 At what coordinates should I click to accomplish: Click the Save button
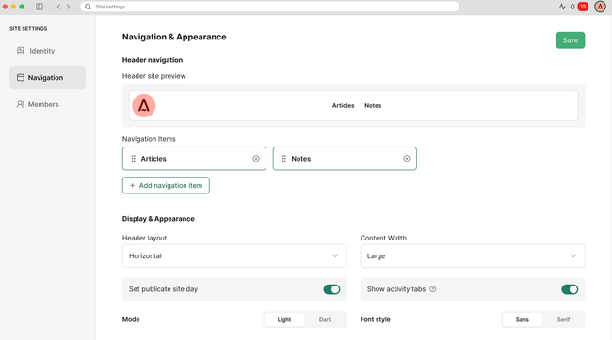571,40
